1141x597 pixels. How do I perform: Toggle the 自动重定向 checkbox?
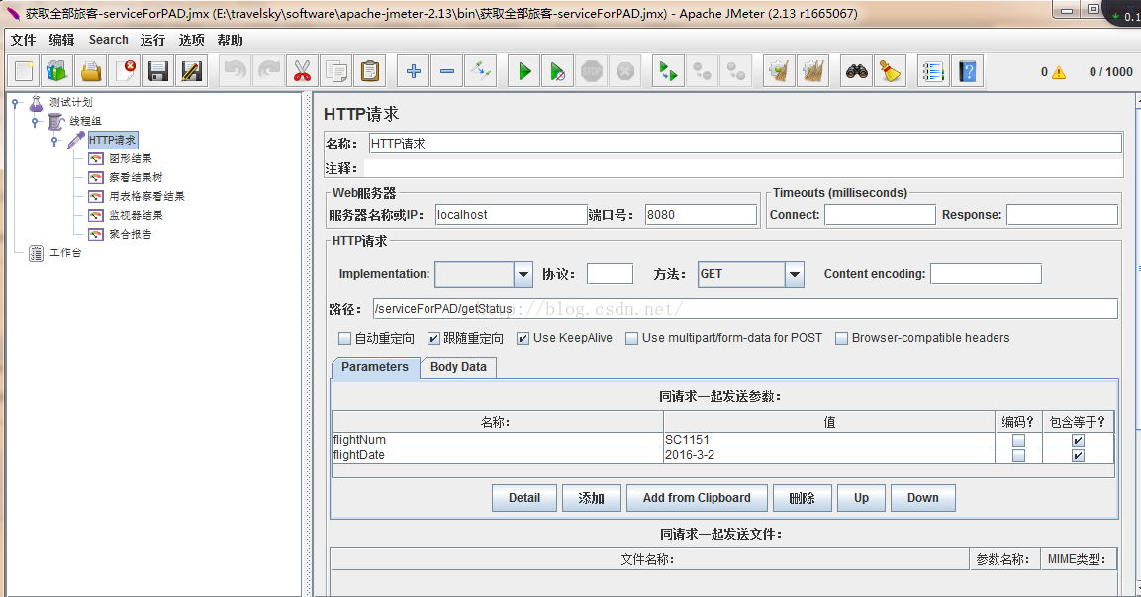pos(345,338)
